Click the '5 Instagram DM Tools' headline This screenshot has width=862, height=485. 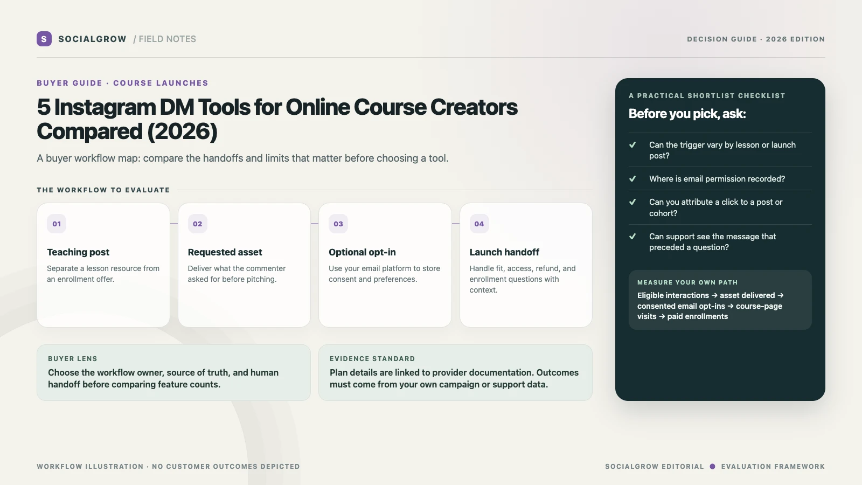[x=277, y=119]
